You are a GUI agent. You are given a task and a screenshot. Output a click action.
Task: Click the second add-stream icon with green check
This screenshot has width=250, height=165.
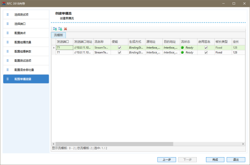point(60,29)
